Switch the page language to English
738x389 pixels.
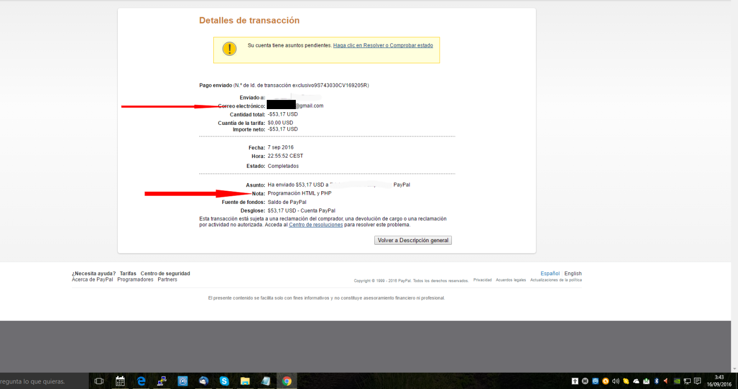[x=572, y=273]
